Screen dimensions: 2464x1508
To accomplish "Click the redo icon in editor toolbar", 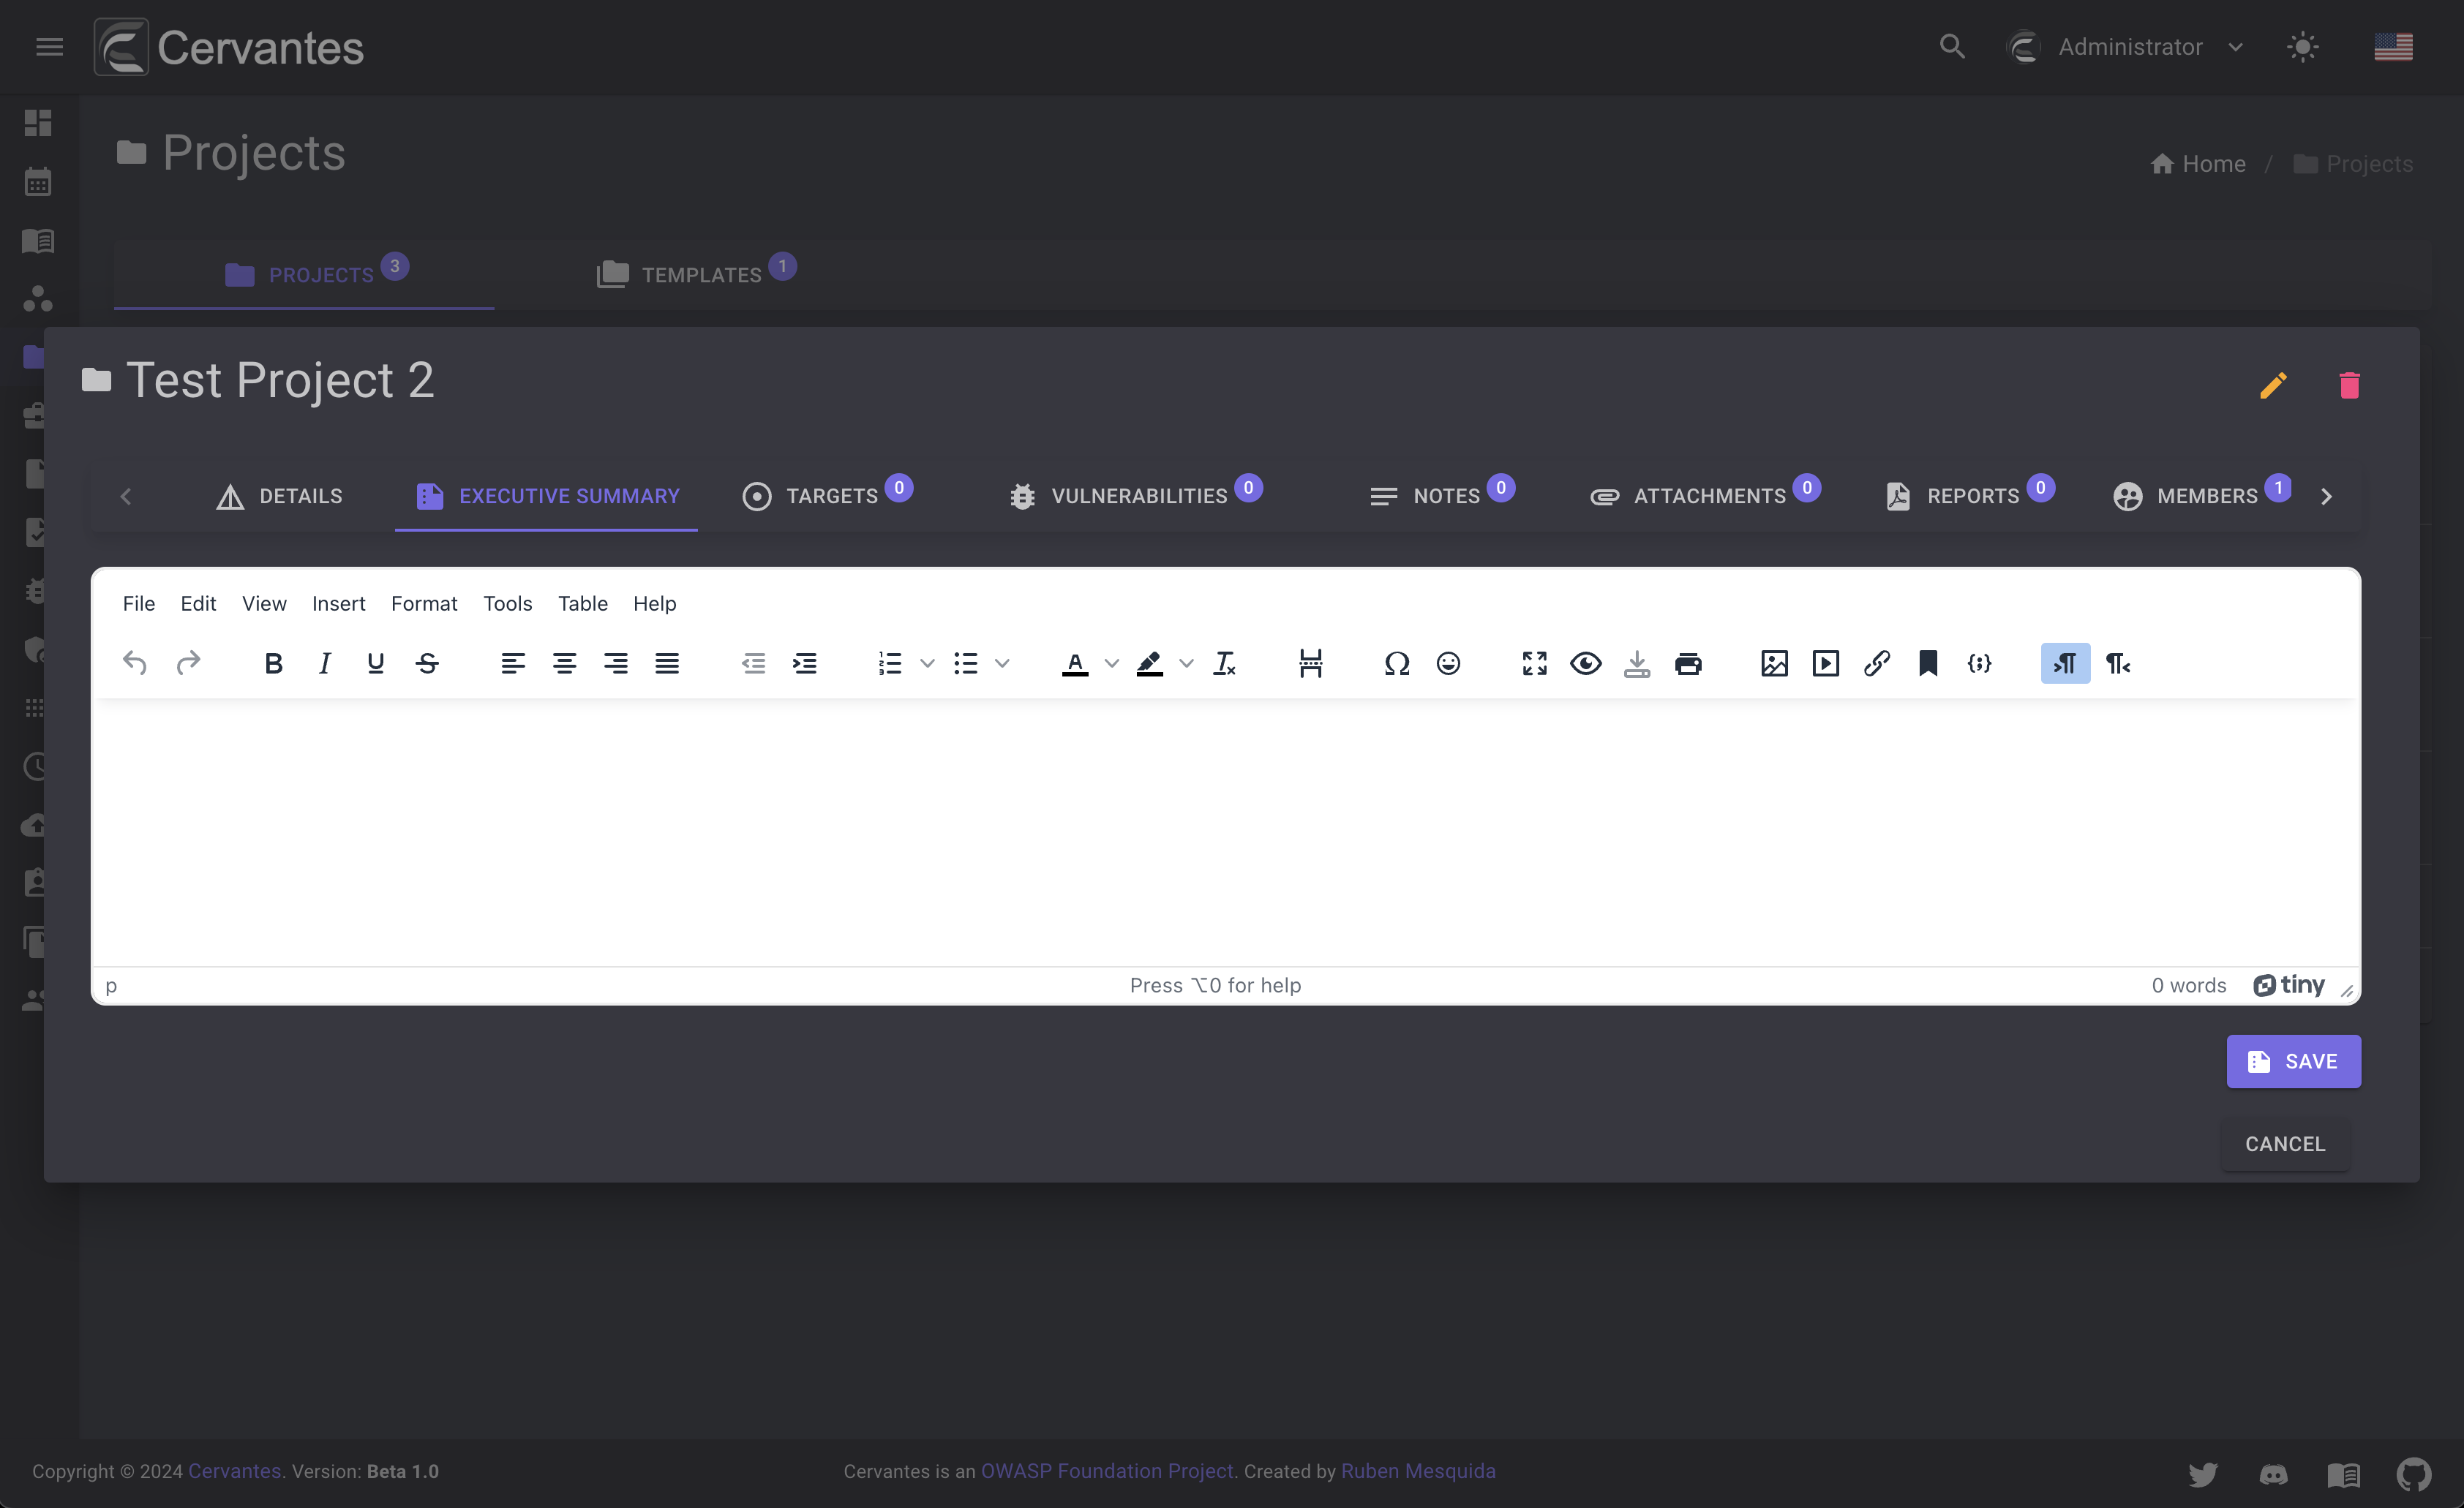I will [188, 663].
